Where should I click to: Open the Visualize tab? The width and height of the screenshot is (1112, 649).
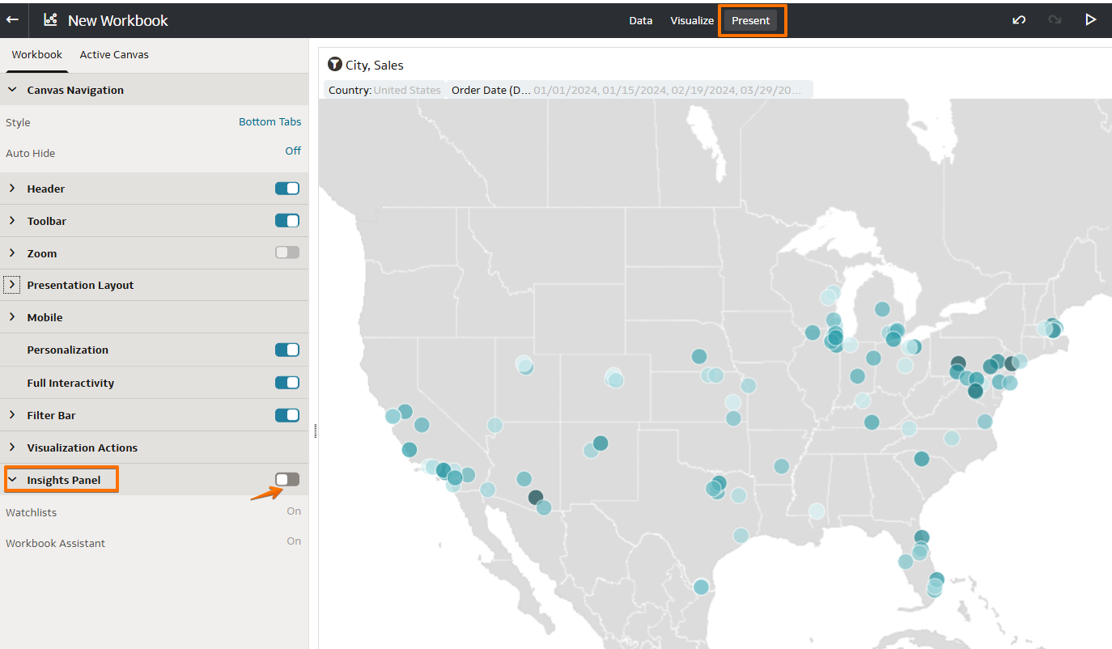pyautogui.click(x=692, y=21)
